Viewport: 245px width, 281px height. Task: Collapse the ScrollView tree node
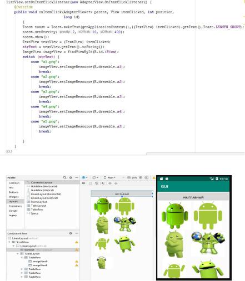tap(9, 242)
